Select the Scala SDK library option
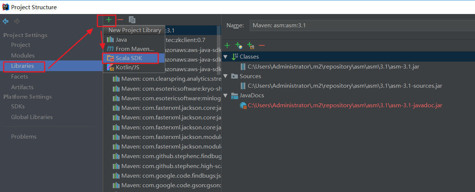Image resolution: width=475 pixels, height=192 pixels. (134, 58)
